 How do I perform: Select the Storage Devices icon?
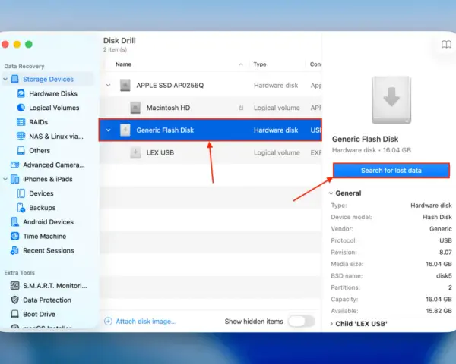pos(15,79)
